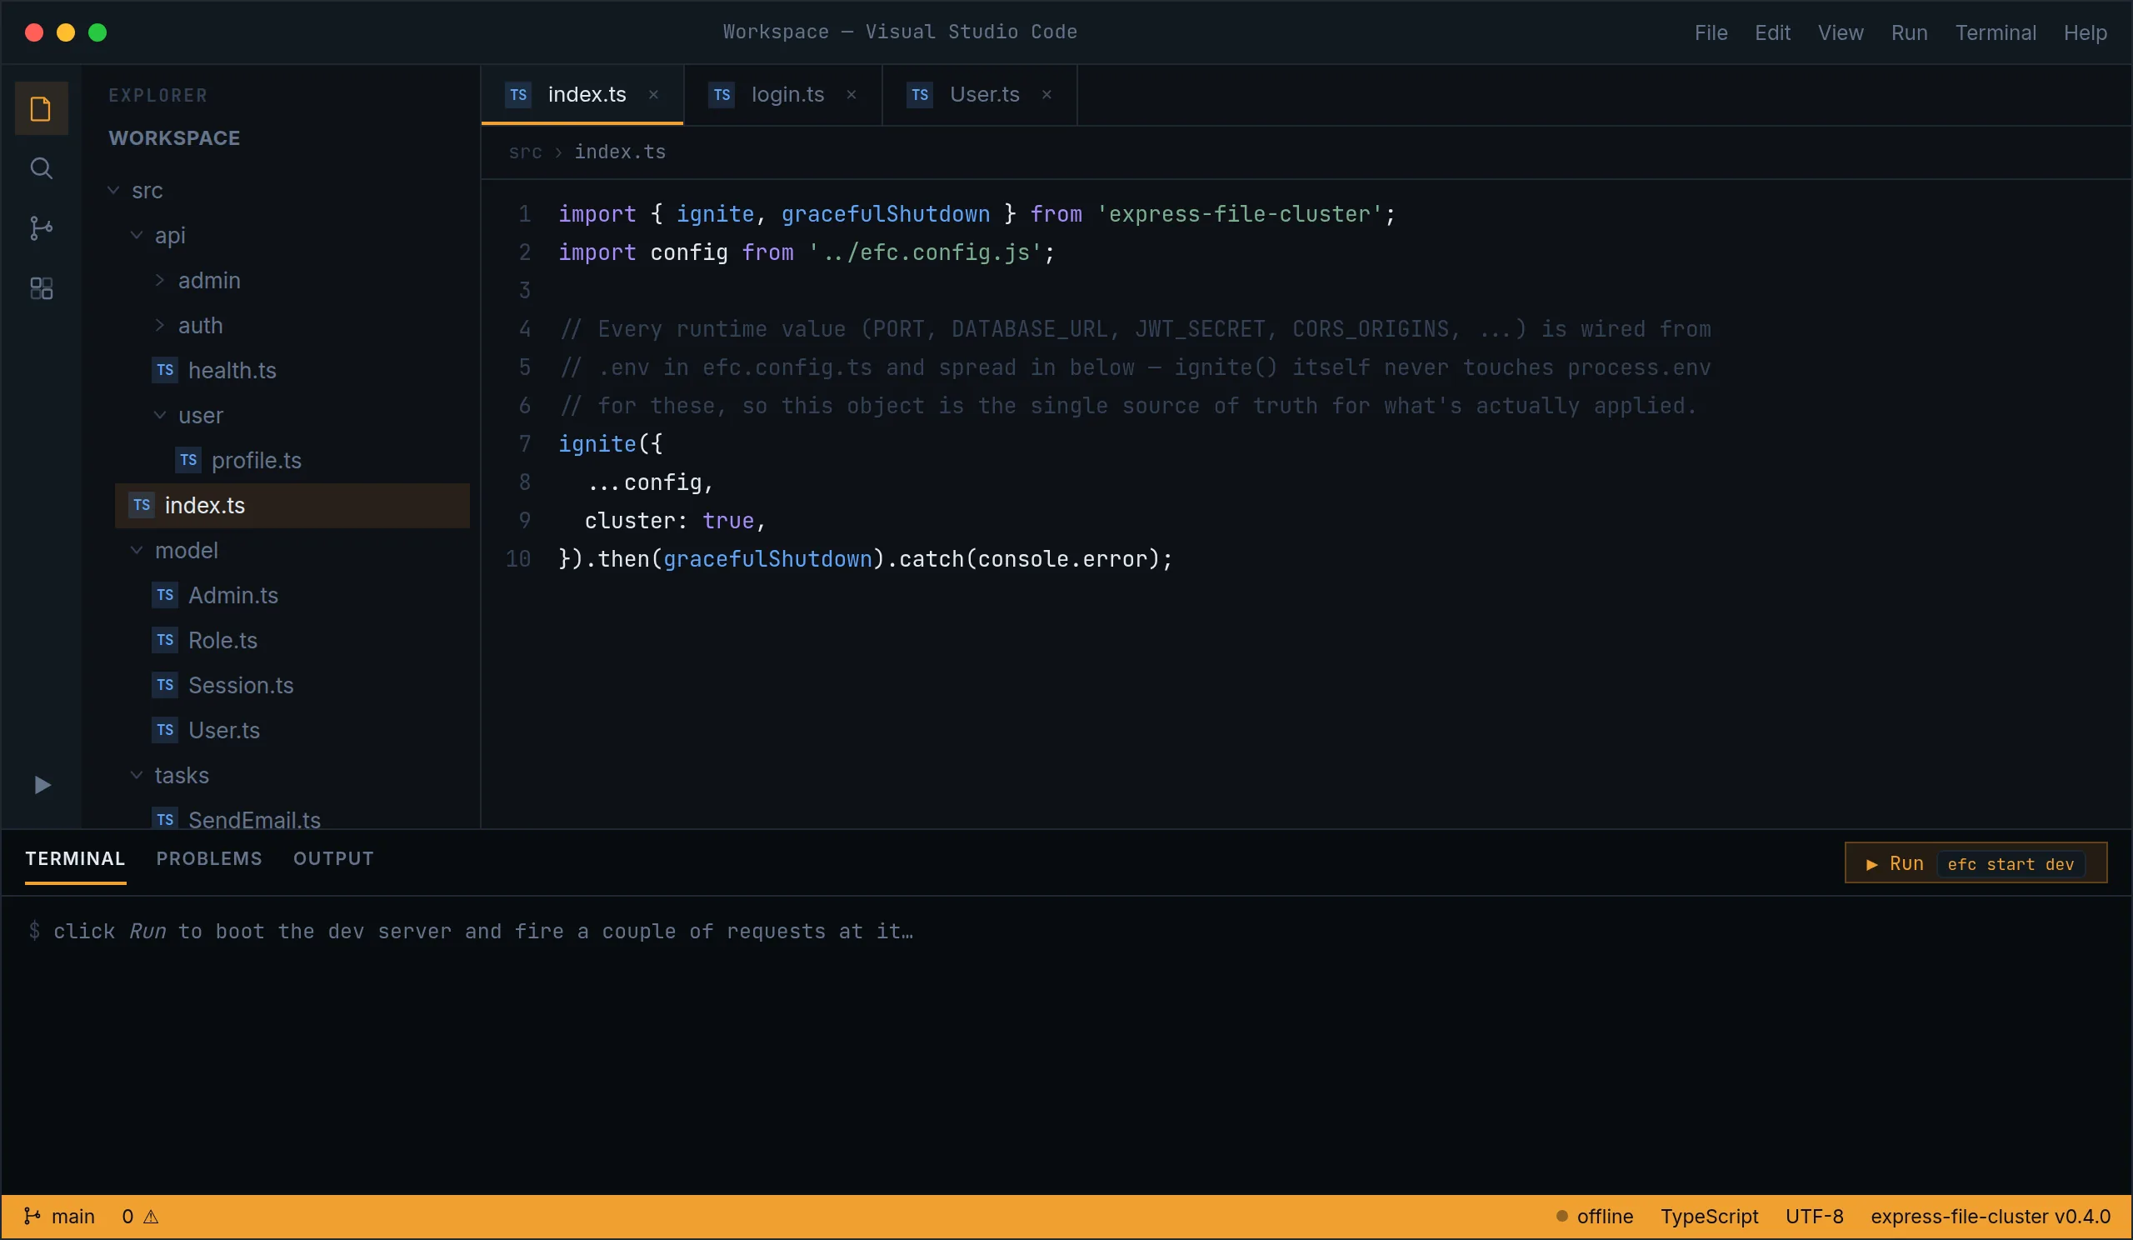
Task: Click the TS icon on User.ts tab
Action: 919,95
